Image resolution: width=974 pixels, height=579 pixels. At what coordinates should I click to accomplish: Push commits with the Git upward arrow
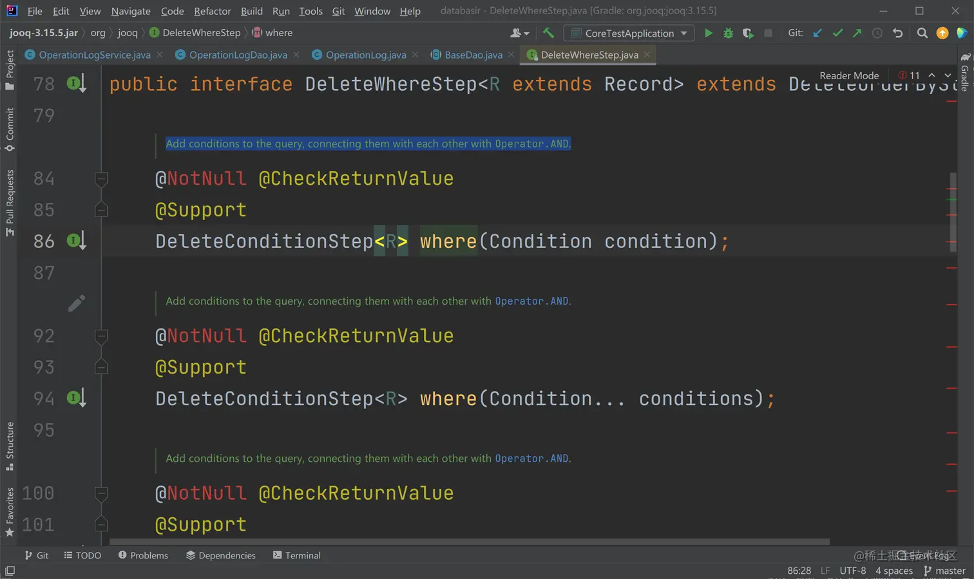(857, 33)
